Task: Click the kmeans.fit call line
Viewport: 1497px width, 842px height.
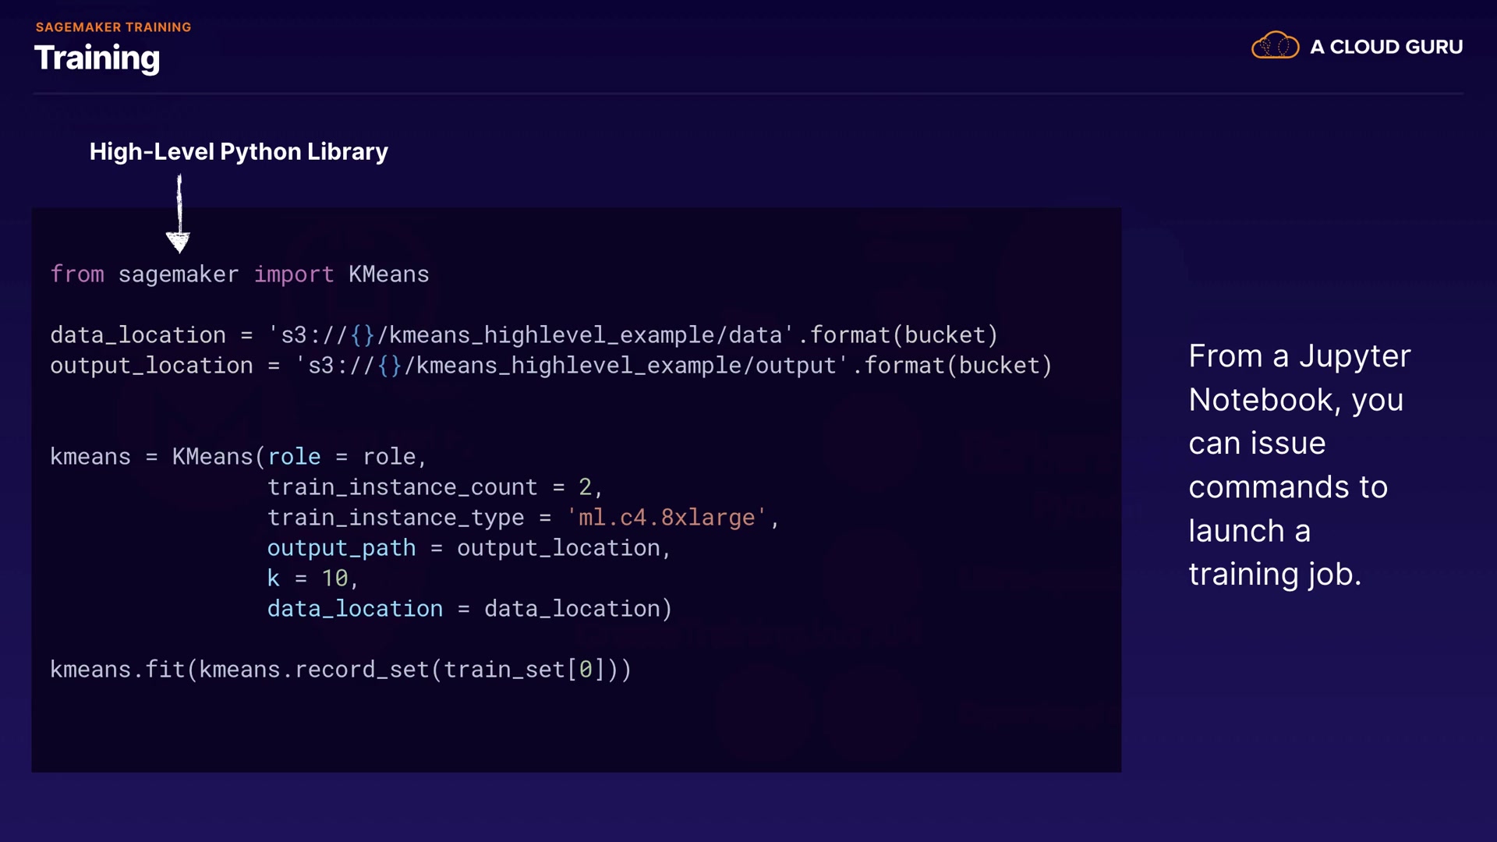Action: click(340, 670)
